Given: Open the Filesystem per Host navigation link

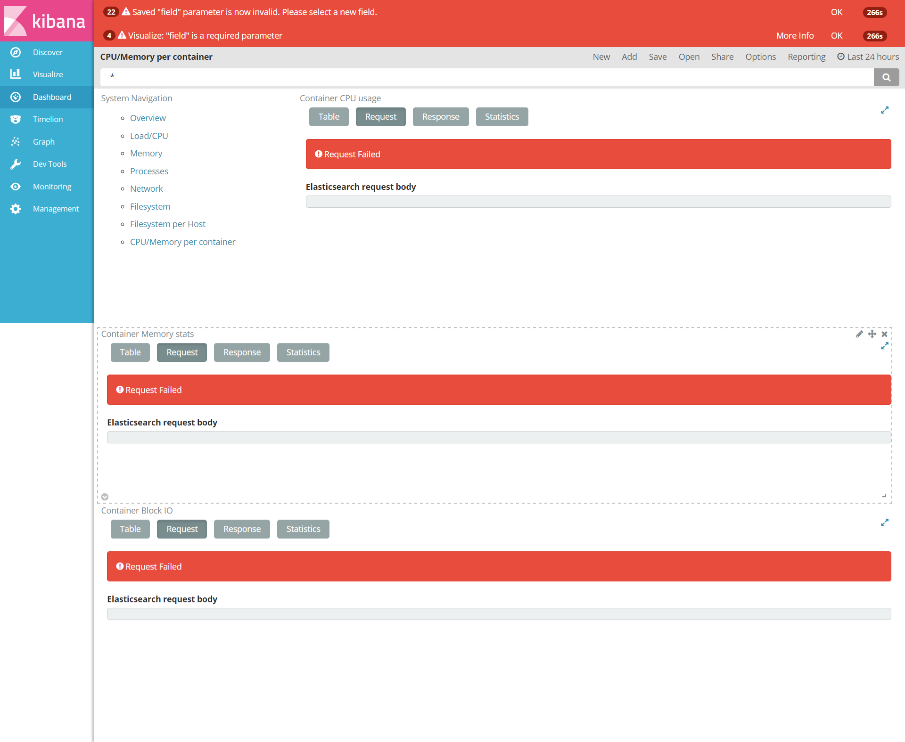Looking at the screenshot, I should point(168,224).
